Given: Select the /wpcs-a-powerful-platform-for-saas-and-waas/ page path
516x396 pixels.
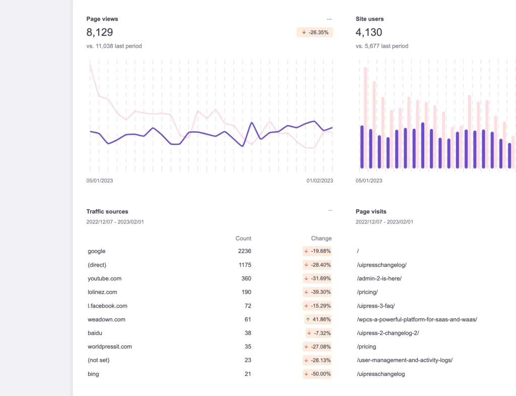Looking at the screenshot, I should click(x=417, y=320).
